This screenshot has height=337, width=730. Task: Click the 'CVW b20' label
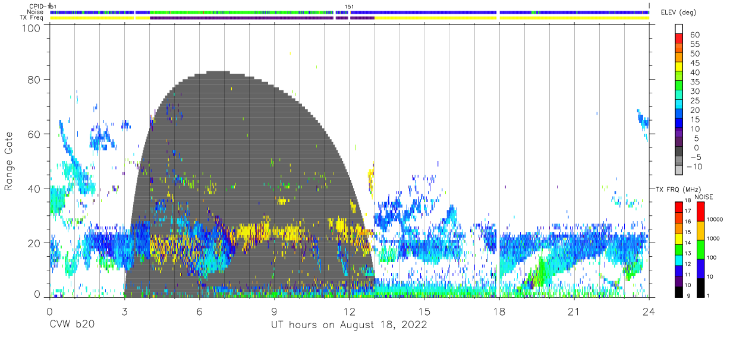71,325
